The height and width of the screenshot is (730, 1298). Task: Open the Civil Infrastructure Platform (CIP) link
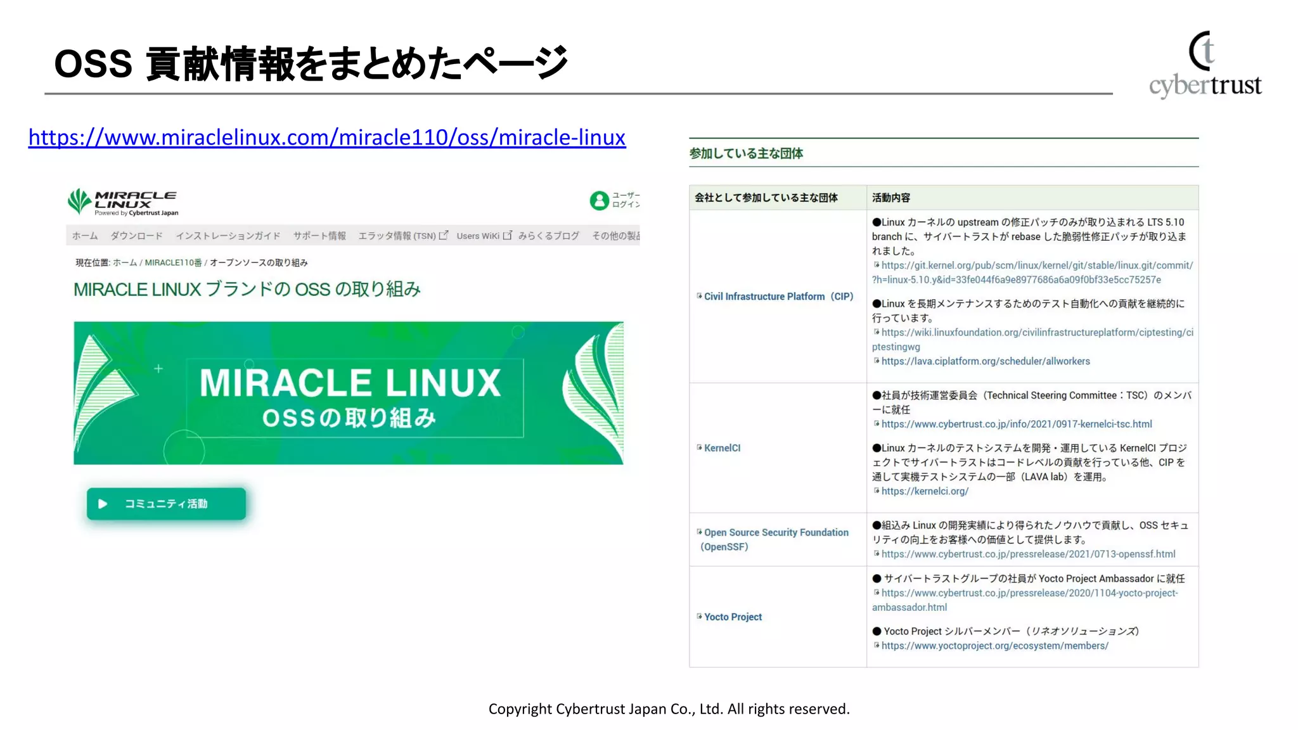(778, 297)
